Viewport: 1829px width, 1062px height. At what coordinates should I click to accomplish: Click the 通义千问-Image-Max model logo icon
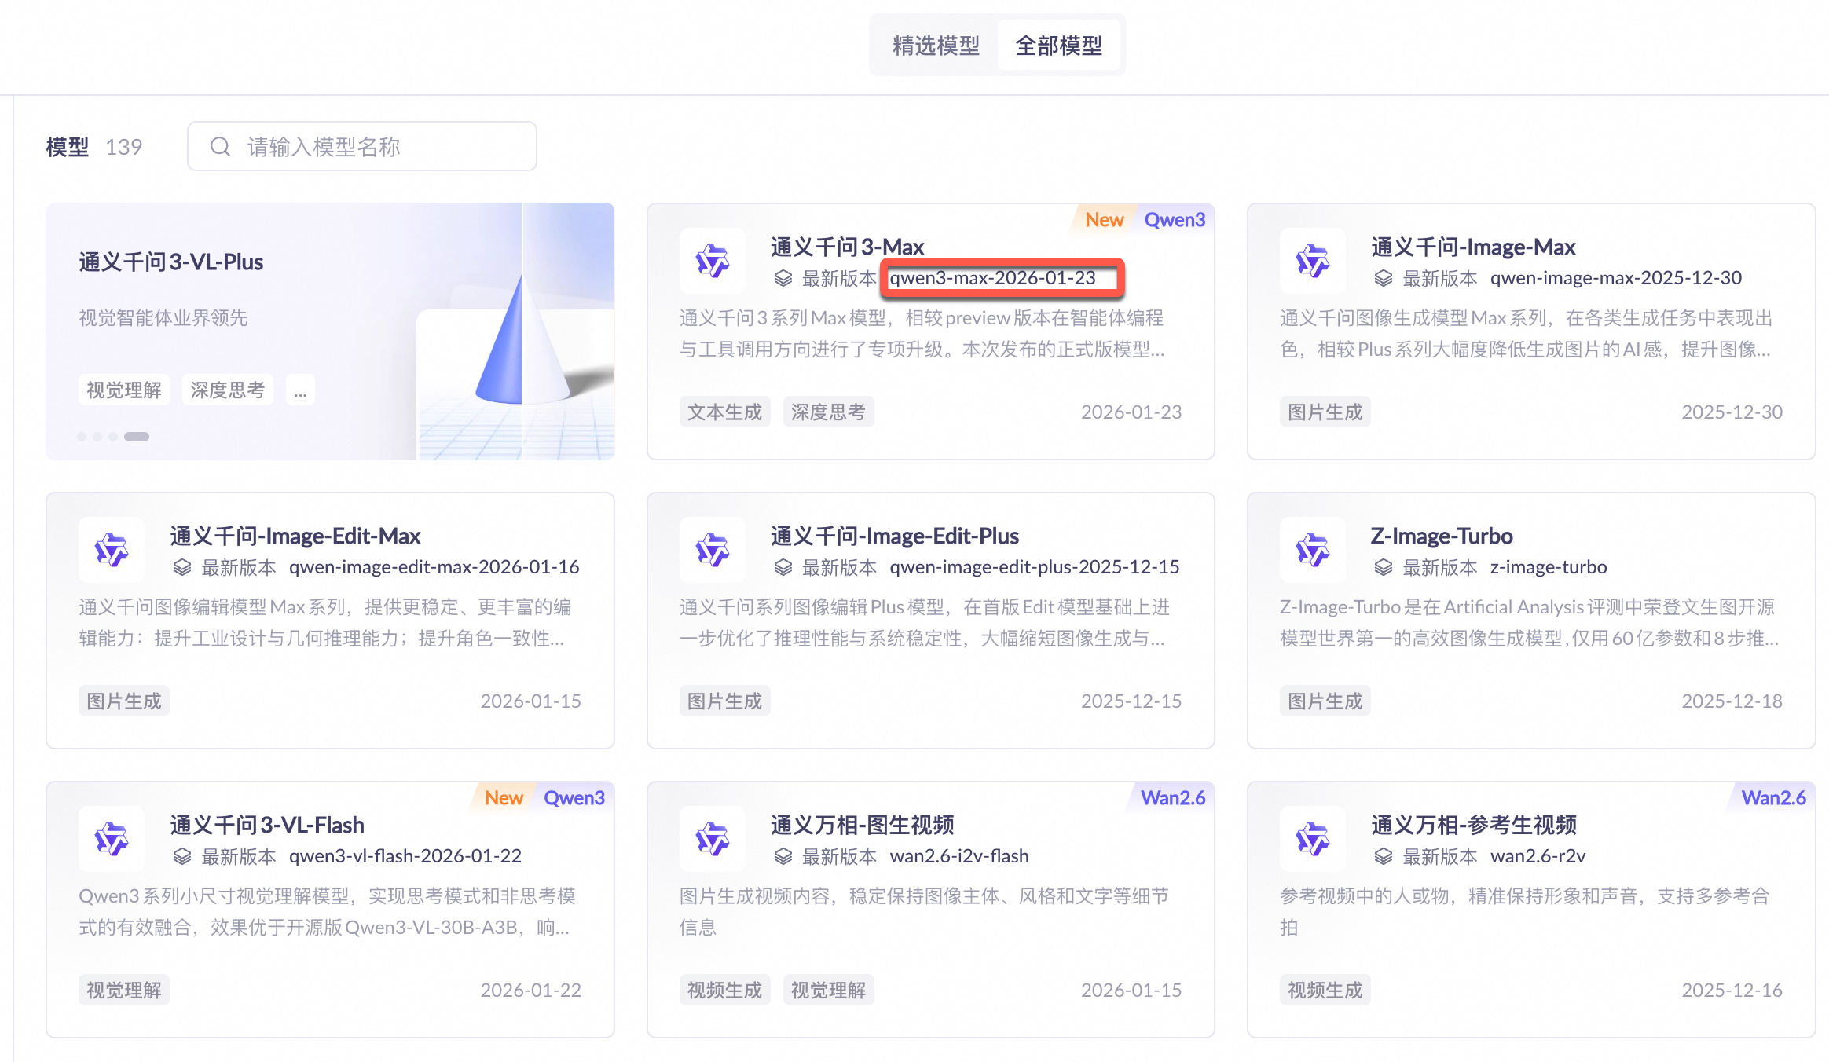pyautogui.click(x=1312, y=261)
